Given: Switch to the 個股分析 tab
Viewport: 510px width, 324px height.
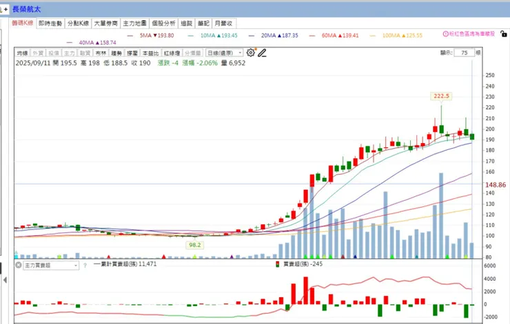Looking at the screenshot, I should click(163, 23).
